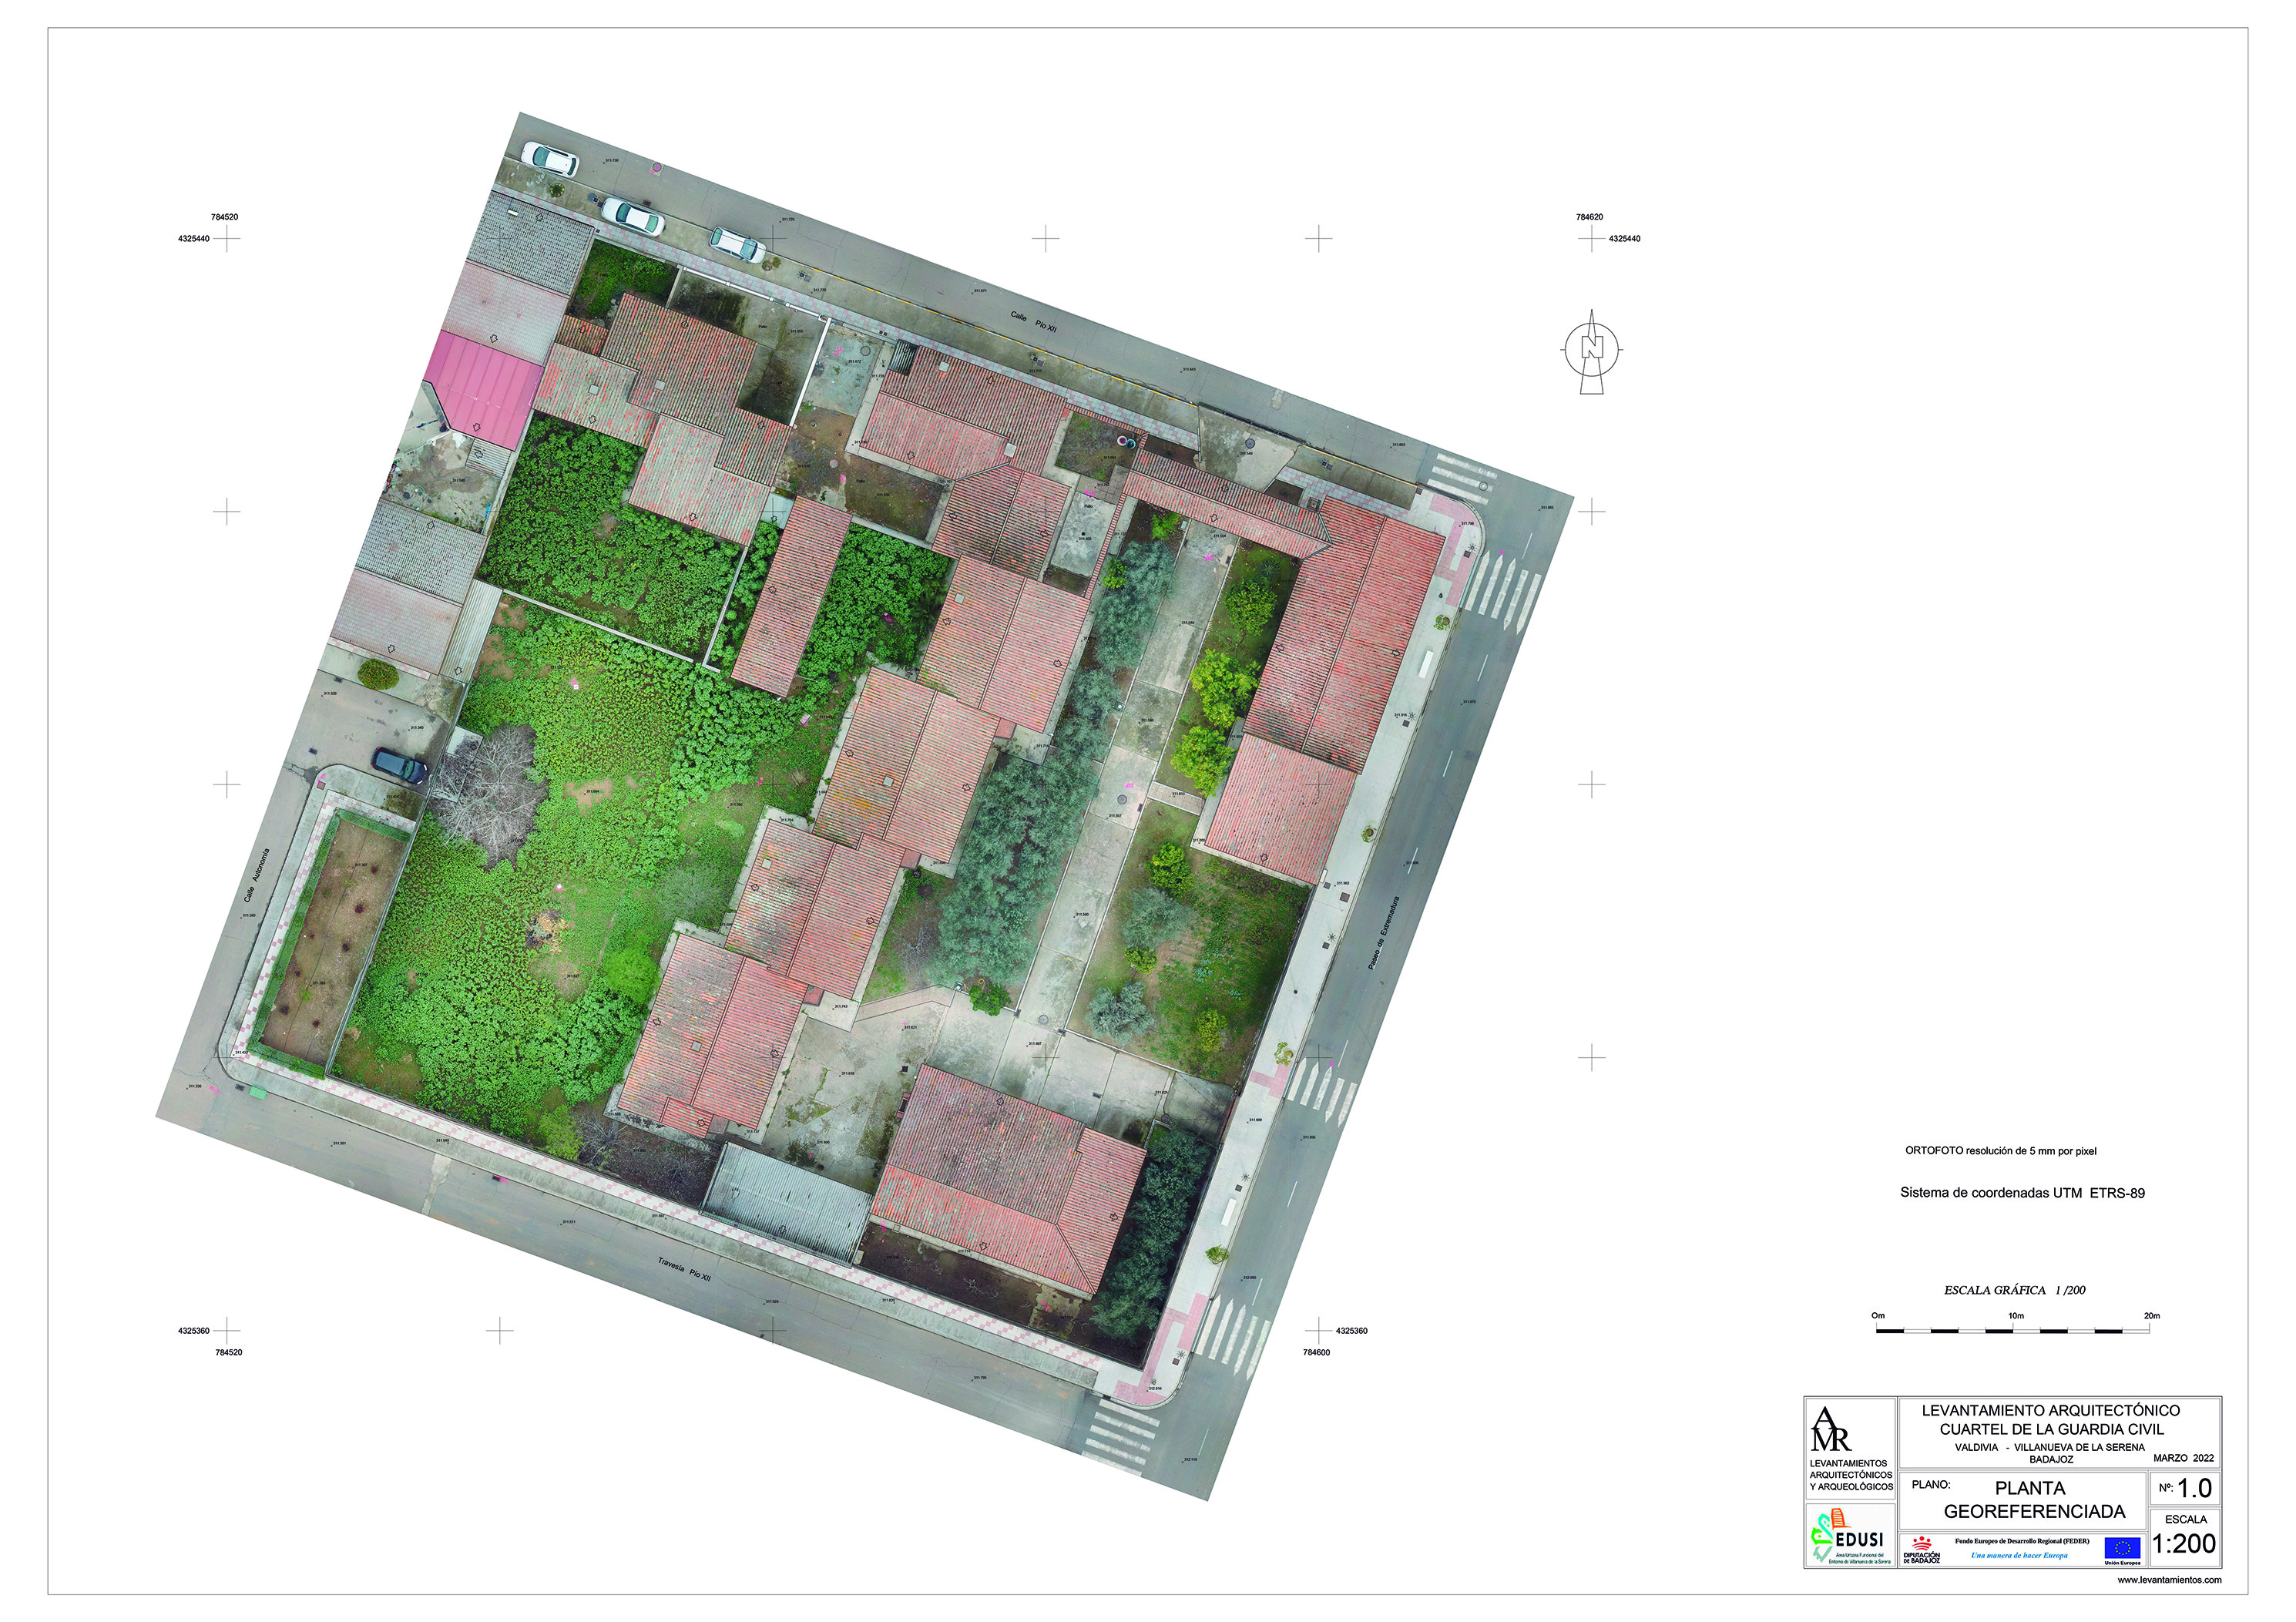The image size is (2296, 1622).
Task: Click the pink-roofed building at the left
Action: click(x=483, y=388)
